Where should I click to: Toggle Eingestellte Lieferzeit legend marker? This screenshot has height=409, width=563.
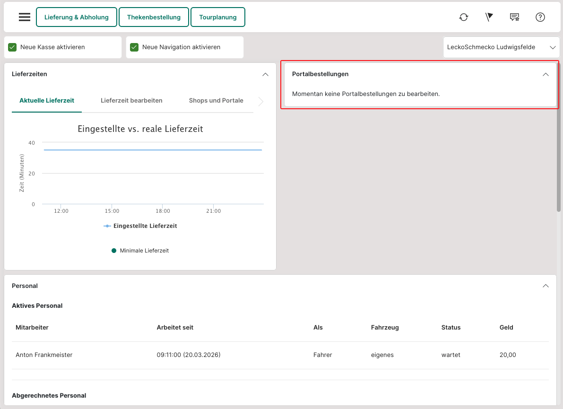pyautogui.click(x=108, y=226)
